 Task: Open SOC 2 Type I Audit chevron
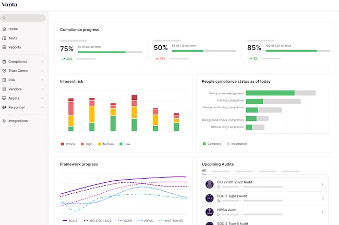(x=322, y=198)
